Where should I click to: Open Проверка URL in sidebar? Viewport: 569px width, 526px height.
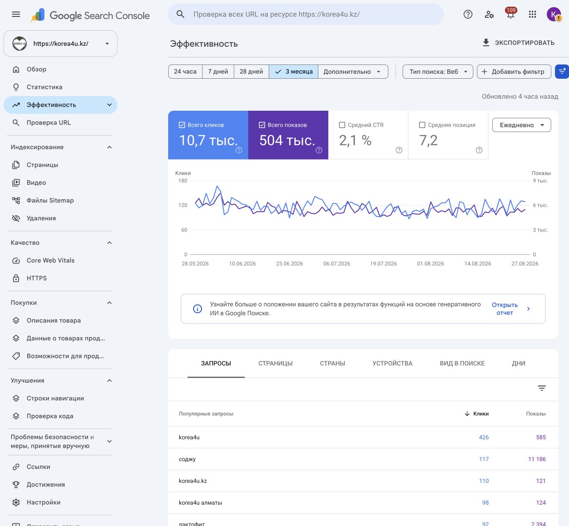[61, 123]
